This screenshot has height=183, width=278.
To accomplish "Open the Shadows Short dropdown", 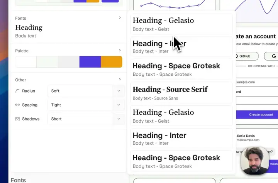I will coord(86,119).
